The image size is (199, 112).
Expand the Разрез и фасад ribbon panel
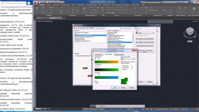[181, 15]
